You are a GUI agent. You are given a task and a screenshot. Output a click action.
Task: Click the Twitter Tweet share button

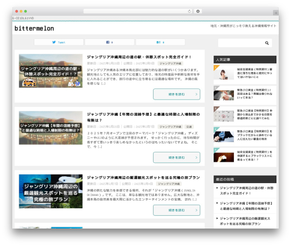point(59,42)
